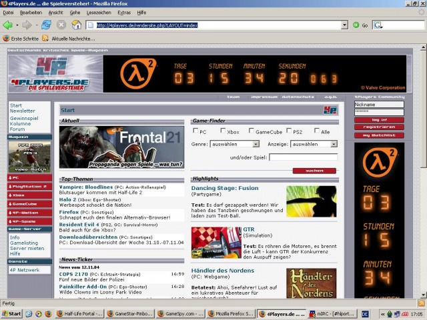Open the Gehe menu
Viewport: 427px width, 320px height.
(x=75, y=13)
